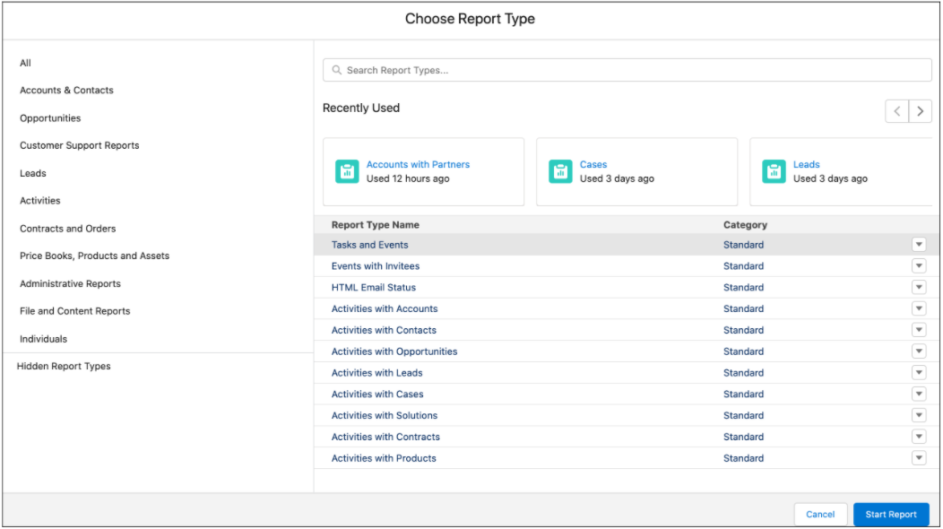
Task: Click the next arrow in Recently Used
Action: tap(920, 111)
